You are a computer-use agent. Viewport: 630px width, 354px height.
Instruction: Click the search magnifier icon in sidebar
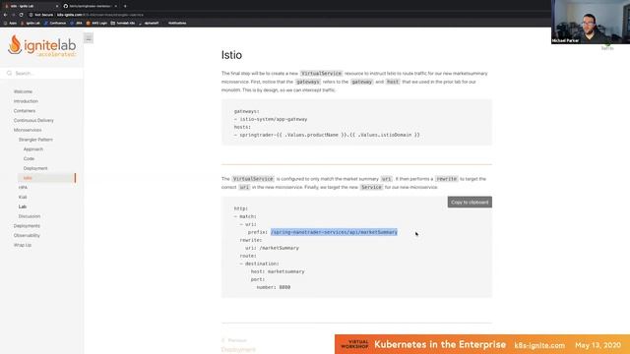pyautogui.click(x=9, y=73)
